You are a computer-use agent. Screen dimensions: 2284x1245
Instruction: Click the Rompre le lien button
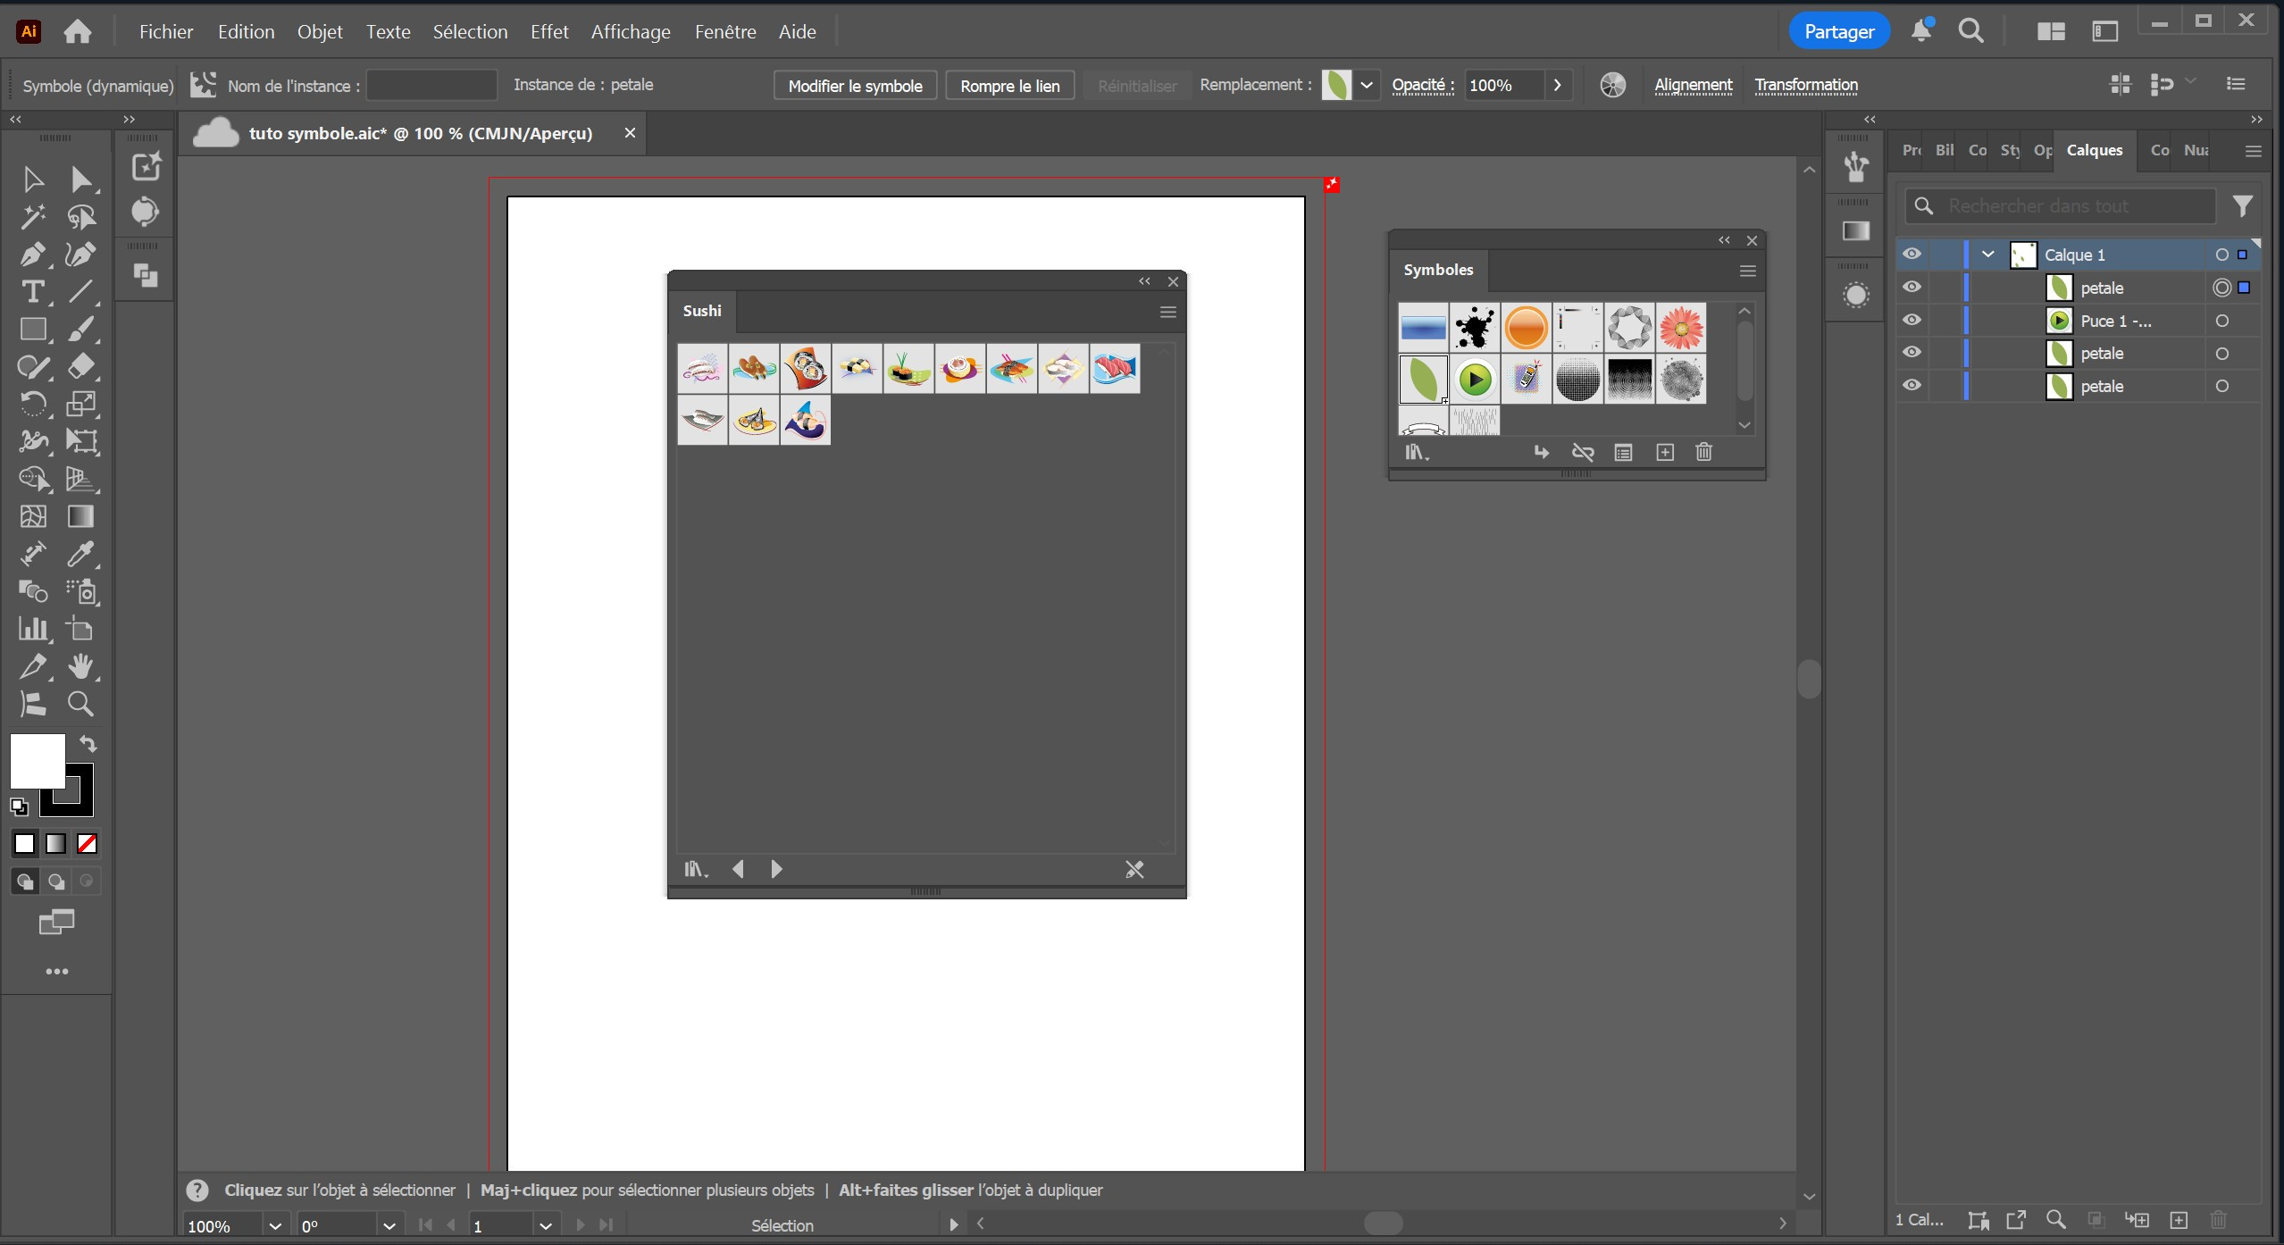(1009, 86)
